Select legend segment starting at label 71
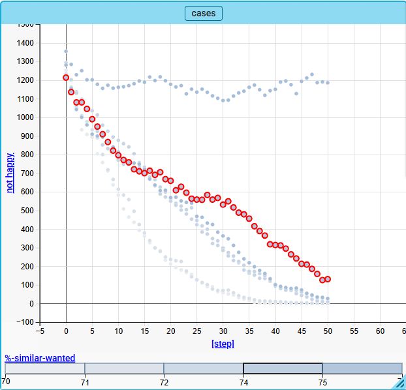 [124, 368]
